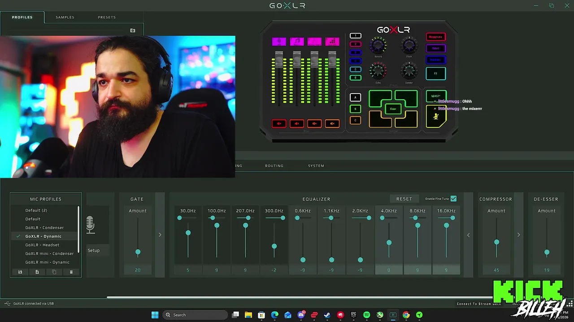Screen dimensions: 574x322
Task: Click the top-left green sampler pad
Action: point(379,98)
